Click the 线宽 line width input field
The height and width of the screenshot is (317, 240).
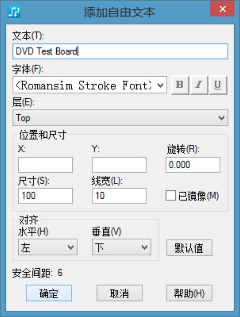click(119, 196)
